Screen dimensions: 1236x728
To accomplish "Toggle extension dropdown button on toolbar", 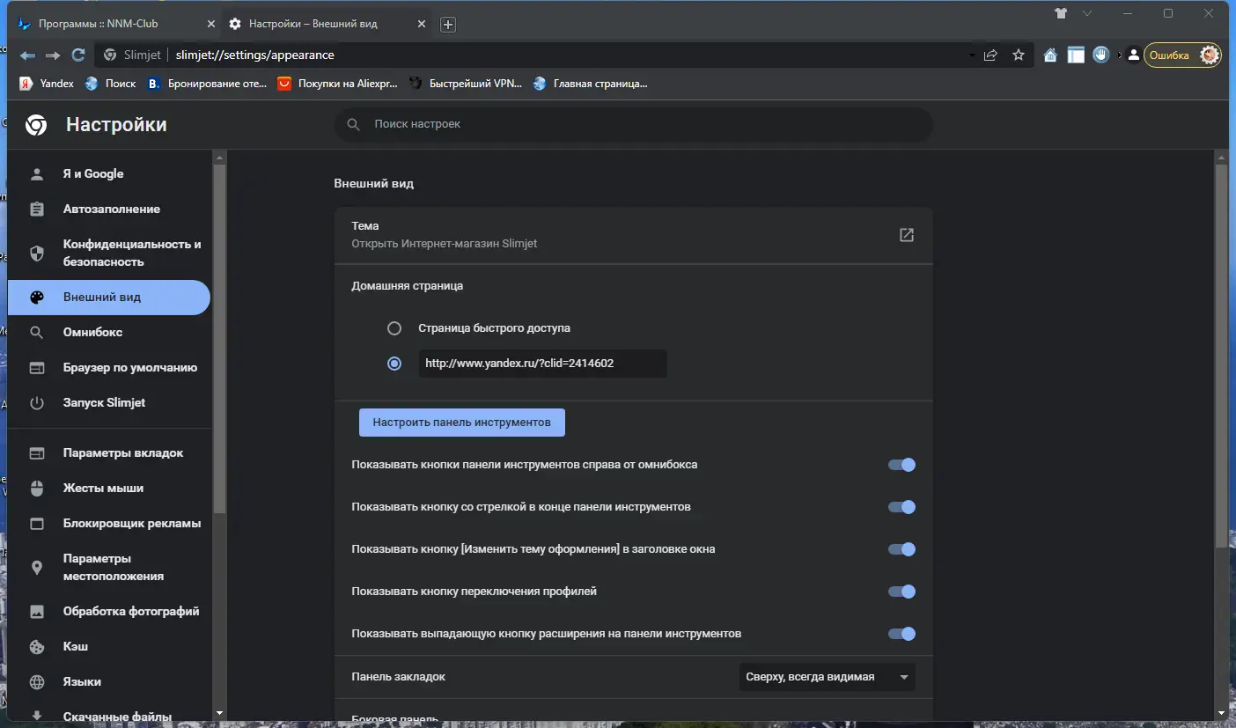I will (x=901, y=634).
